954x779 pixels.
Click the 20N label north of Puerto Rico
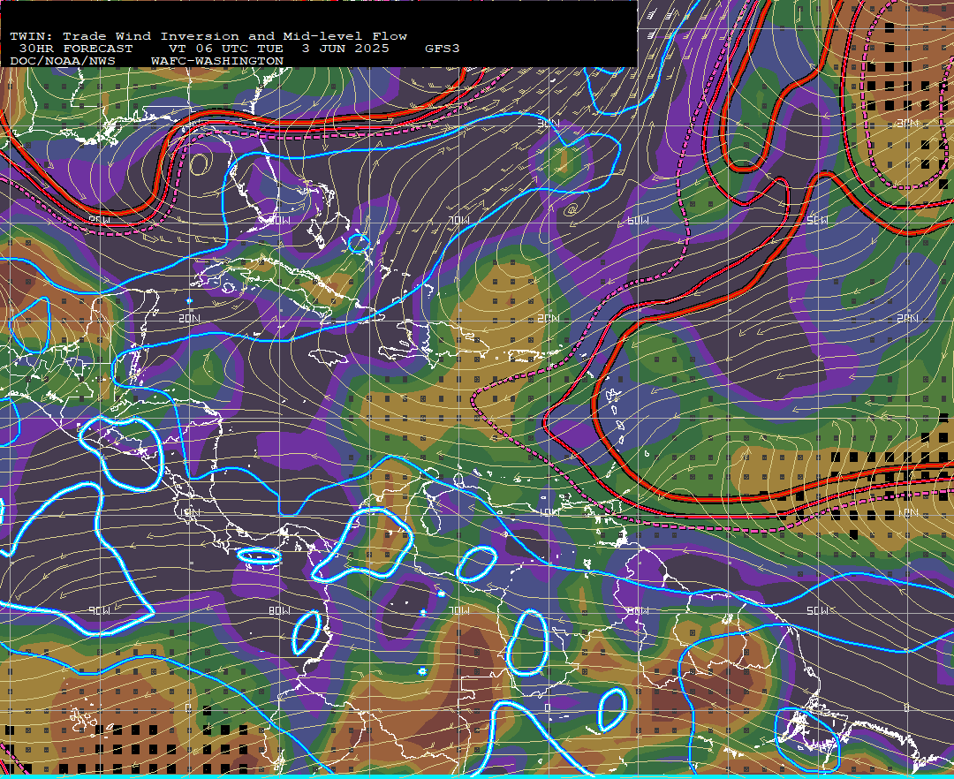click(x=549, y=318)
